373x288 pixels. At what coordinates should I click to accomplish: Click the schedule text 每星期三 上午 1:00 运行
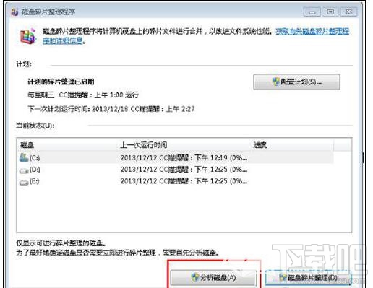[83, 95]
